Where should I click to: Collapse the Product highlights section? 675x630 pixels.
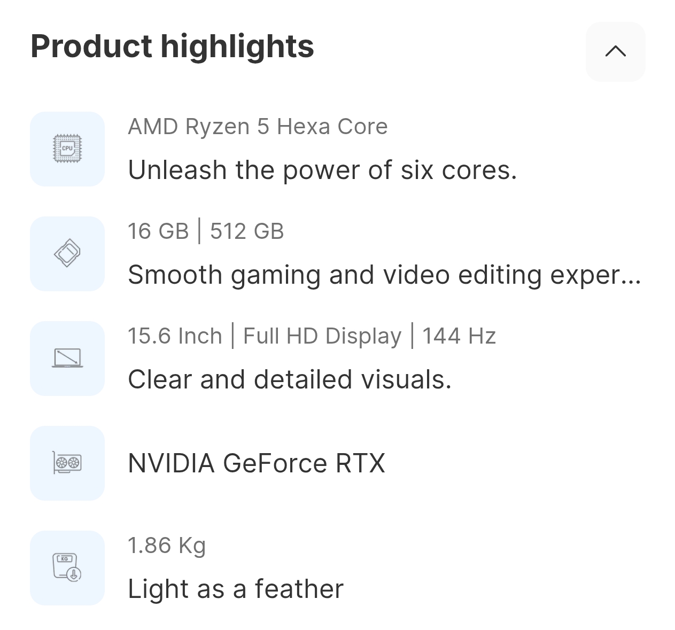click(615, 51)
